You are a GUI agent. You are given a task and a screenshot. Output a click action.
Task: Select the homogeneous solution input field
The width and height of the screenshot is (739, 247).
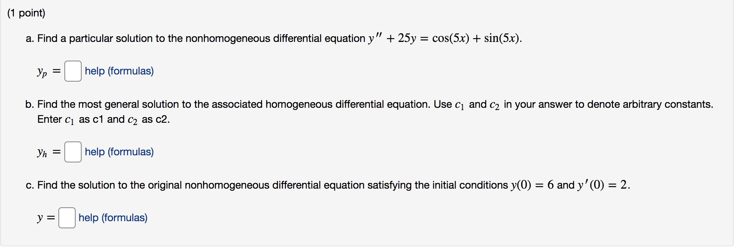(73, 152)
